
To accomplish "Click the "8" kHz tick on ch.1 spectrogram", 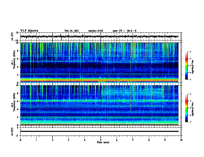I will tap(18, 51).
